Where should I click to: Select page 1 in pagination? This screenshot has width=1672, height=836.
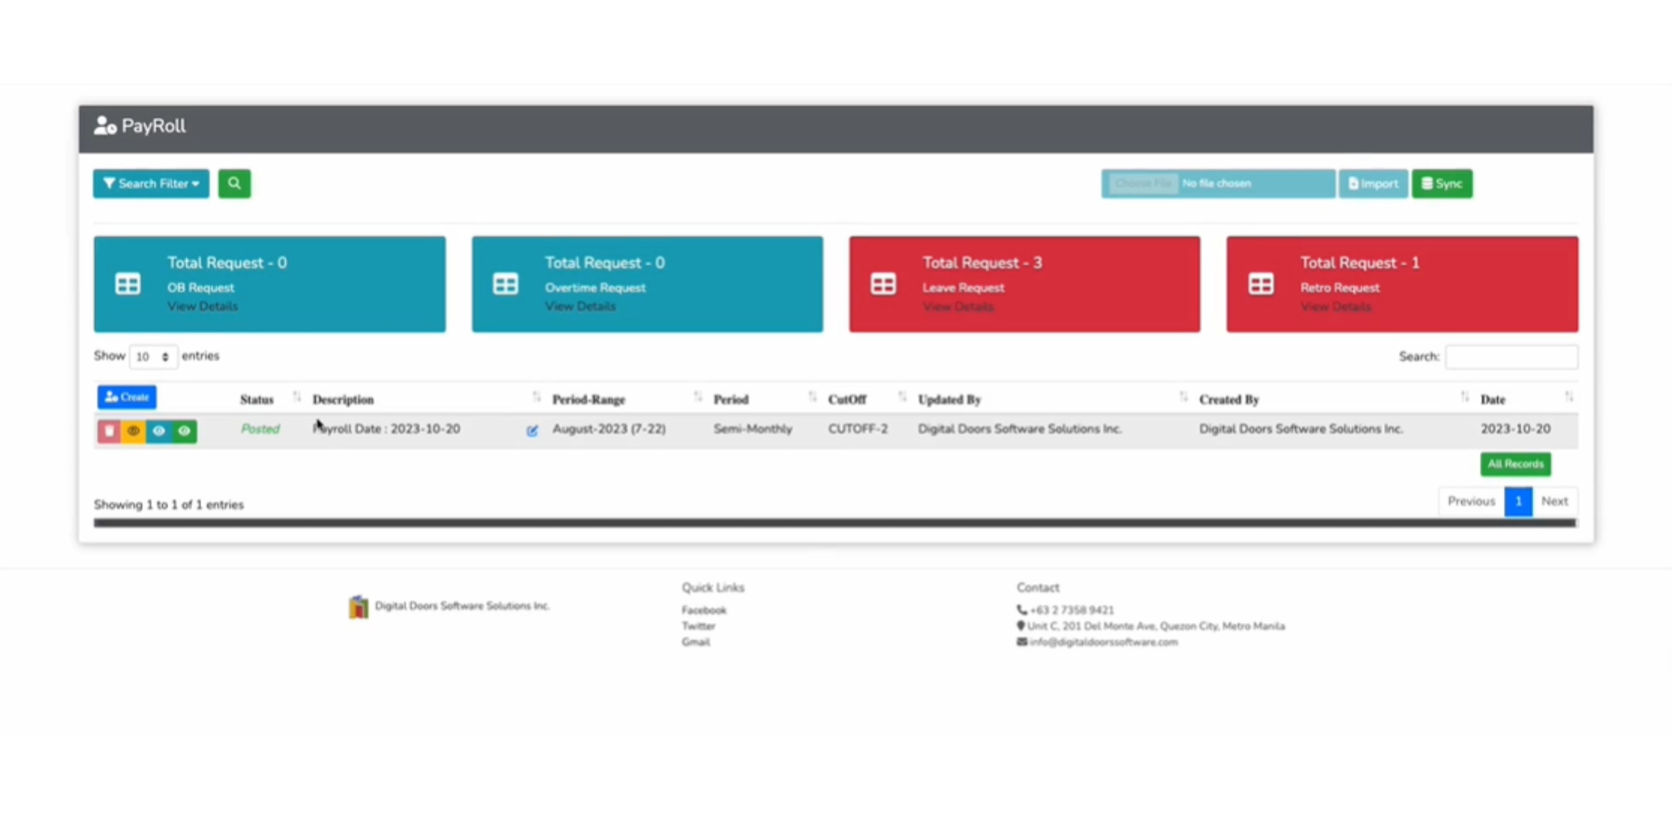tap(1518, 502)
